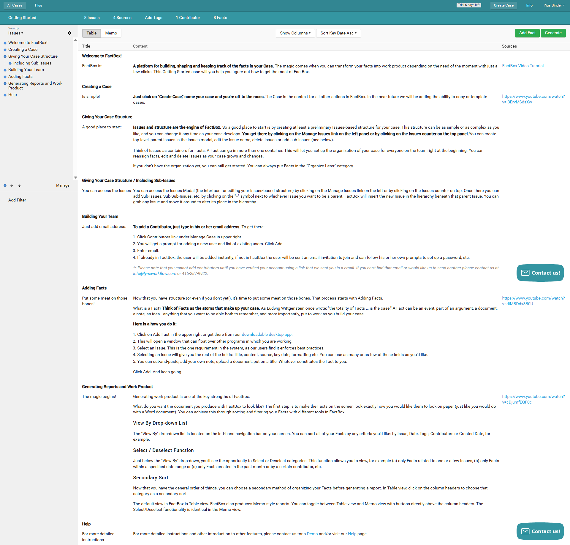The height and width of the screenshot is (545, 570).
Task: Switch to the Table view tab
Action: pyautogui.click(x=91, y=33)
